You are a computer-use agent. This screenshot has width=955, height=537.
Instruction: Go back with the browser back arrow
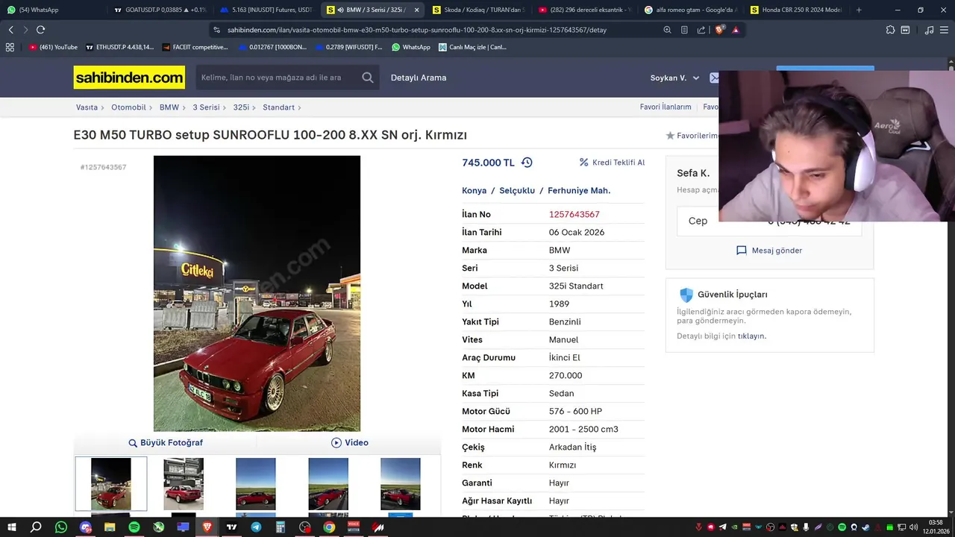point(11,30)
